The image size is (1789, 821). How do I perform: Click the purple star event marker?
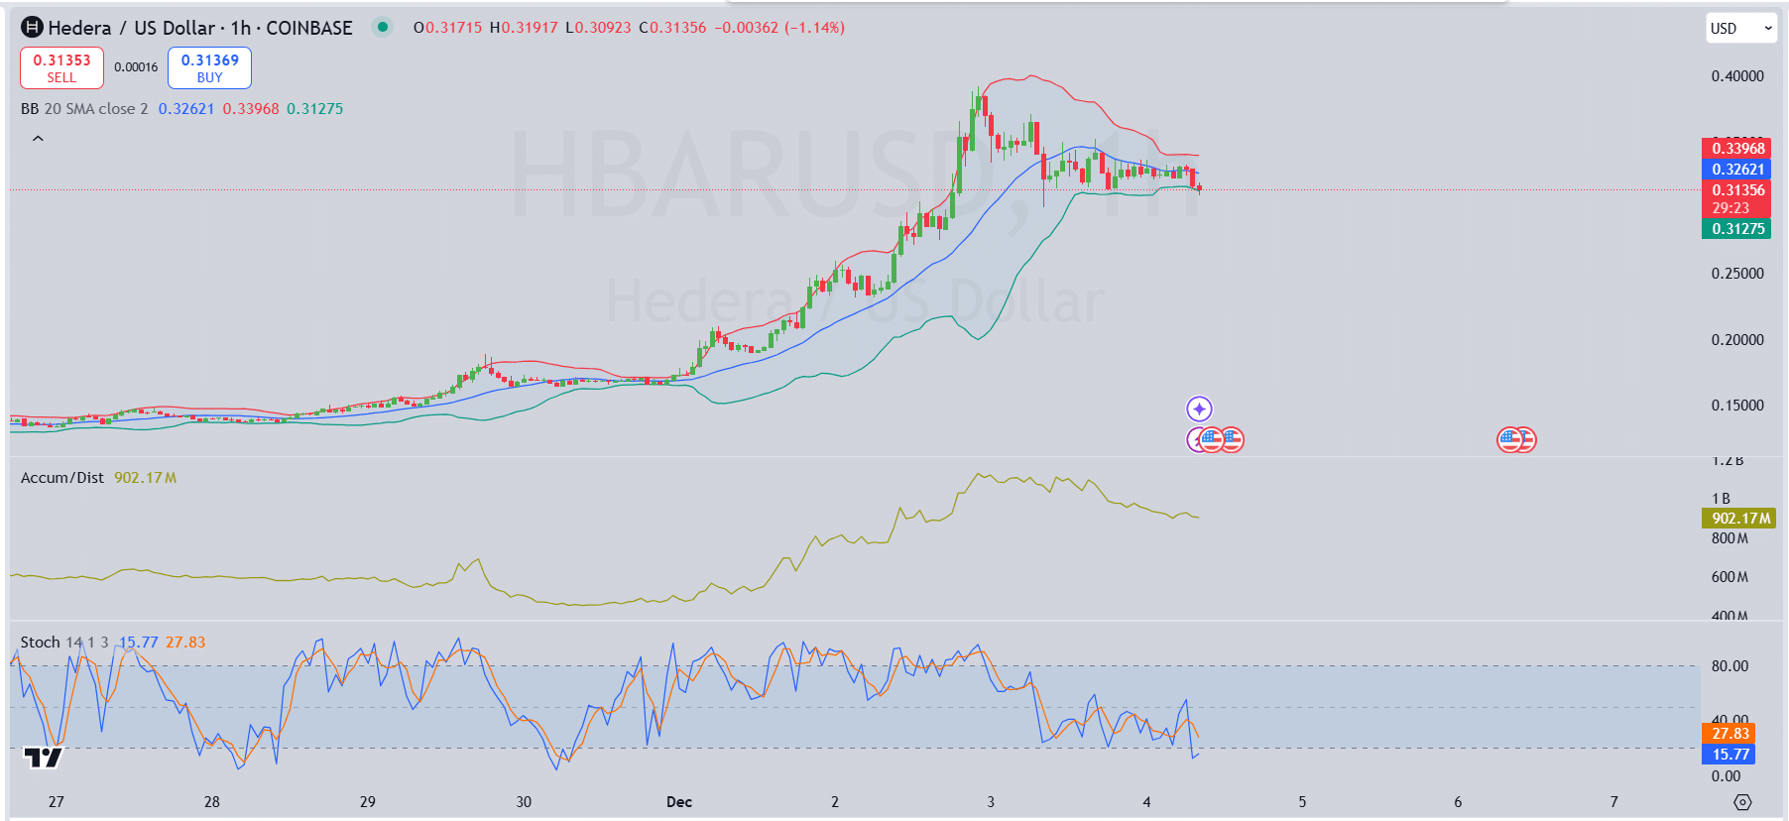pos(1199,409)
